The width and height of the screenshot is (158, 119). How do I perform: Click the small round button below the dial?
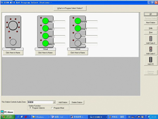13,42
